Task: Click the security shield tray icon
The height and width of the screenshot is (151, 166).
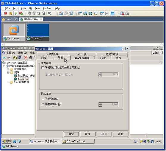Action: pos(141,141)
